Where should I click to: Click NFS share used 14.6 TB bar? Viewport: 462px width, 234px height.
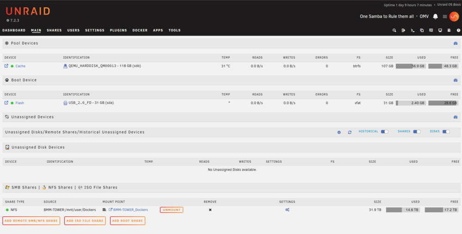point(404,210)
